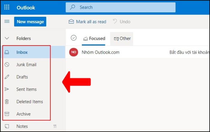Switch to the Other inbox tab
Screen dimensions: 210x132
(121, 39)
